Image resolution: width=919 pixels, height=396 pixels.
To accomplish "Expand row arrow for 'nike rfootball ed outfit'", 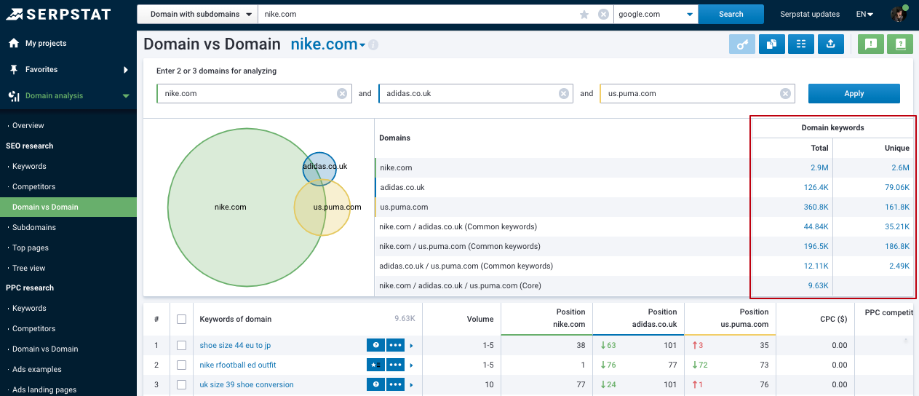I will (411, 365).
